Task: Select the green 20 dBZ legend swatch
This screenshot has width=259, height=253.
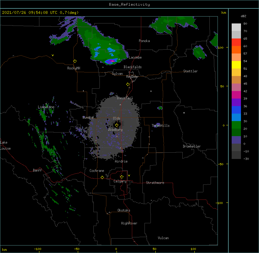Action: [x=236, y=125]
